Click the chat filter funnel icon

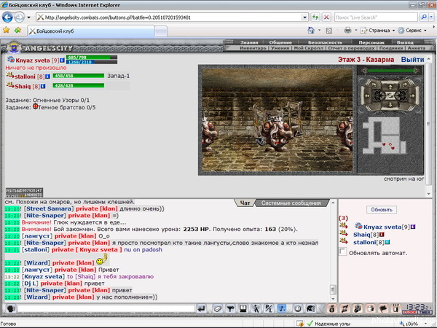point(230,308)
